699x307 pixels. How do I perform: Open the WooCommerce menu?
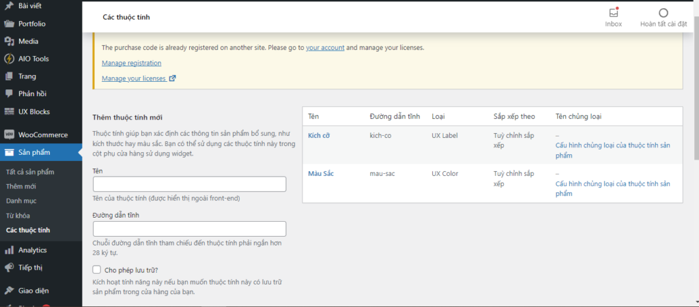[x=42, y=134]
